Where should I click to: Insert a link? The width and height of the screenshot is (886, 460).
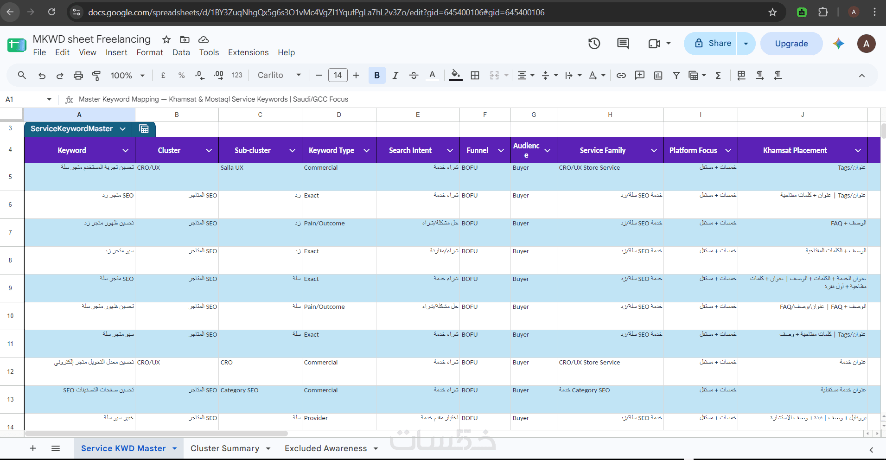[621, 75]
